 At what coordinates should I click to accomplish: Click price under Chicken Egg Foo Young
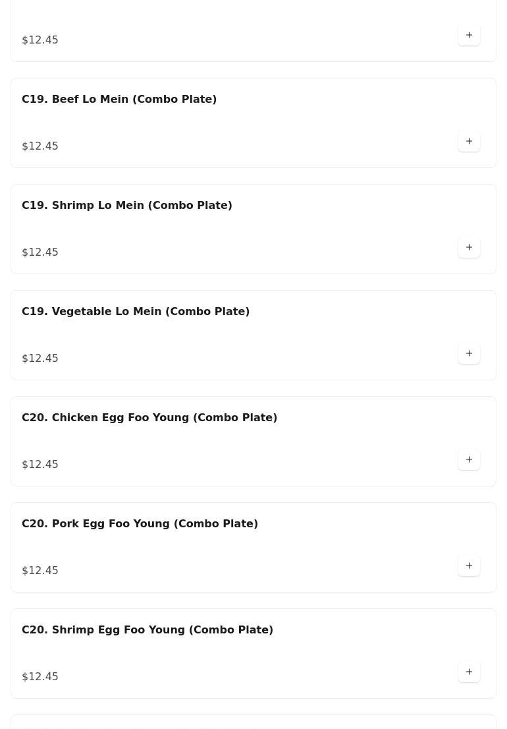tap(40, 464)
